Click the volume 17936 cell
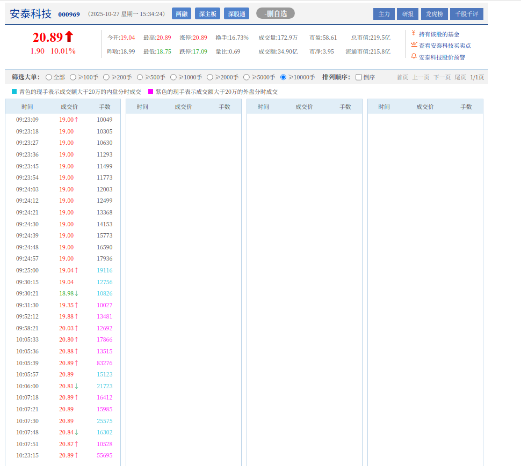The image size is (521, 466). tap(105, 258)
